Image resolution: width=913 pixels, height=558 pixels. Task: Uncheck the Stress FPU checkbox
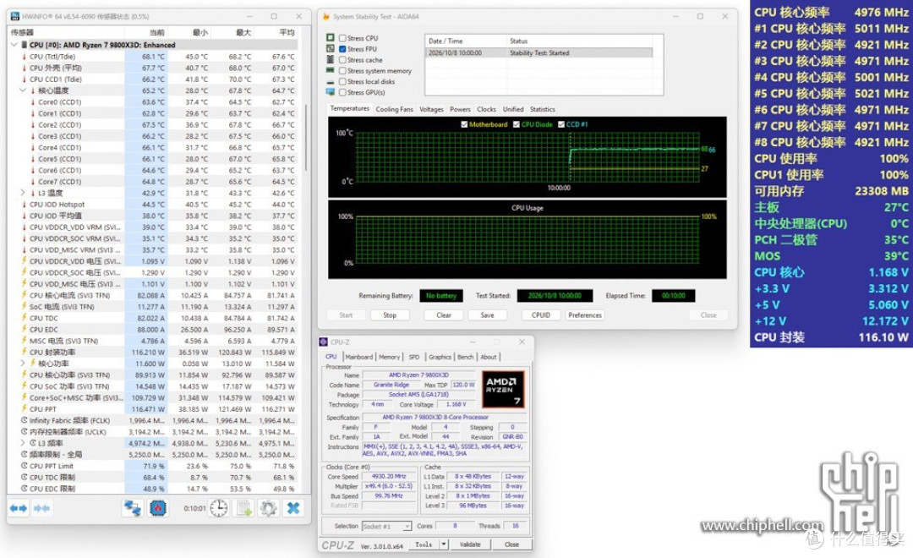pos(342,49)
